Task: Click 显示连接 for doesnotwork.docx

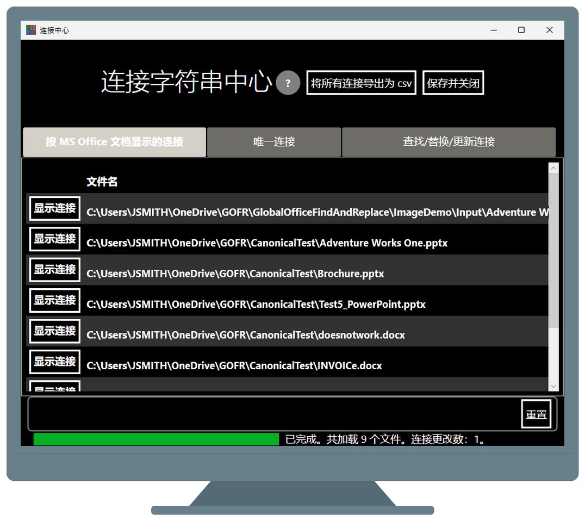Action: tap(55, 331)
